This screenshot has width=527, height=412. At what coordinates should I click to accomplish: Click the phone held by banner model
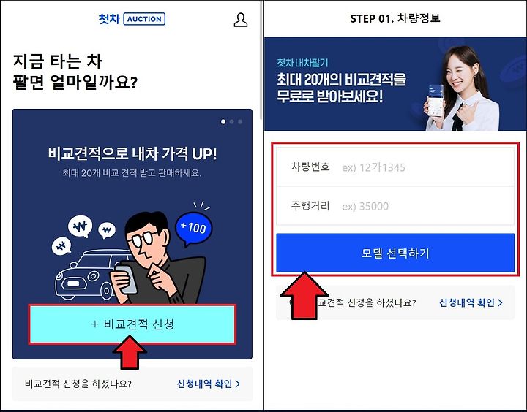pos(435,101)
